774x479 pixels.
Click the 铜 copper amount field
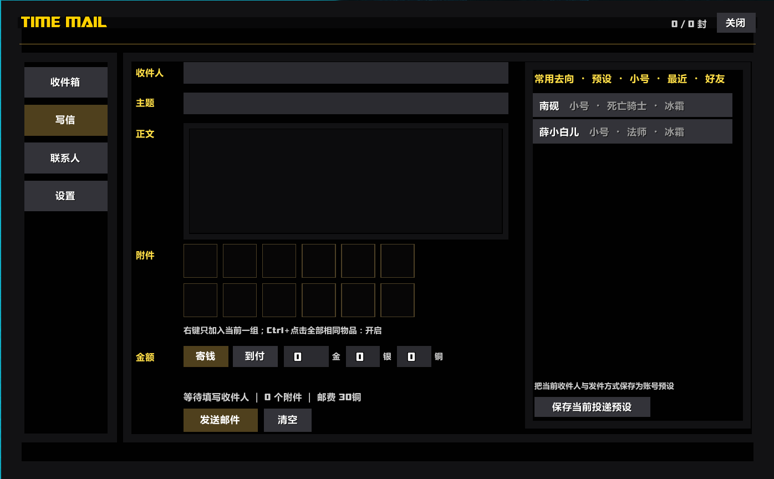pos(414,356)
